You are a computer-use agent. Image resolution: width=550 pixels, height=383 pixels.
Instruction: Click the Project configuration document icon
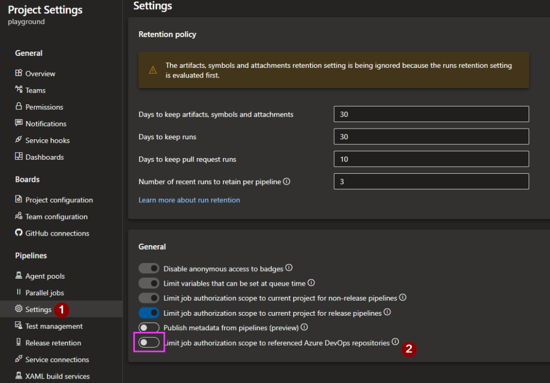pyautogui.click(x=19, y=199)
